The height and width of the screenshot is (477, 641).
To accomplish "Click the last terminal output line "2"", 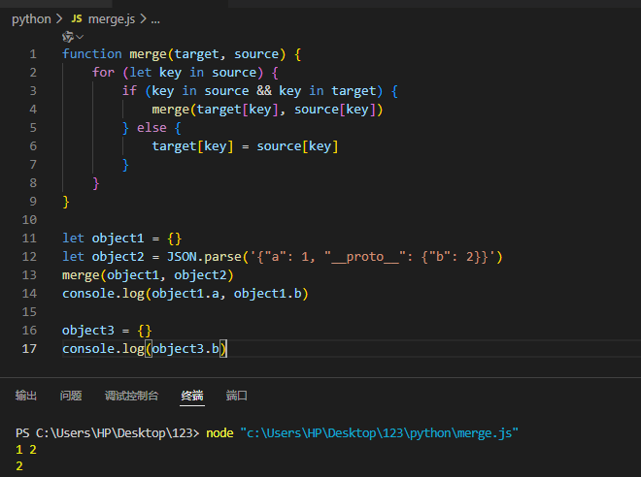I will [x=19, y=466].
